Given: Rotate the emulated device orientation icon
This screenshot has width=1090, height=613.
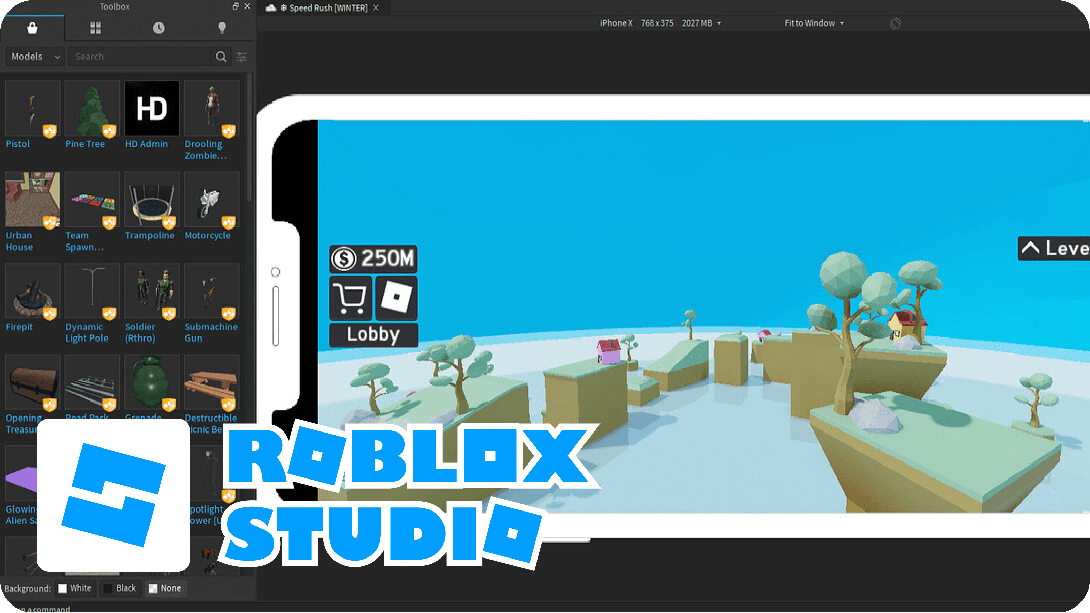Looking at the screenshot, I should (896, 24).
